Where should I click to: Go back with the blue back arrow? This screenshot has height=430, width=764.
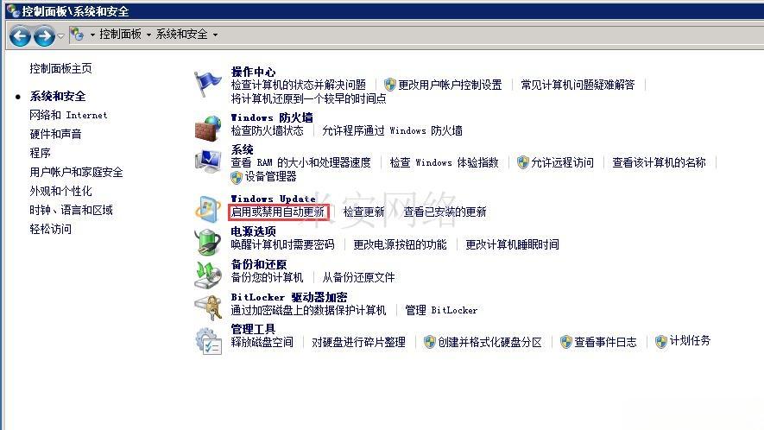click(x=20, y=35)
